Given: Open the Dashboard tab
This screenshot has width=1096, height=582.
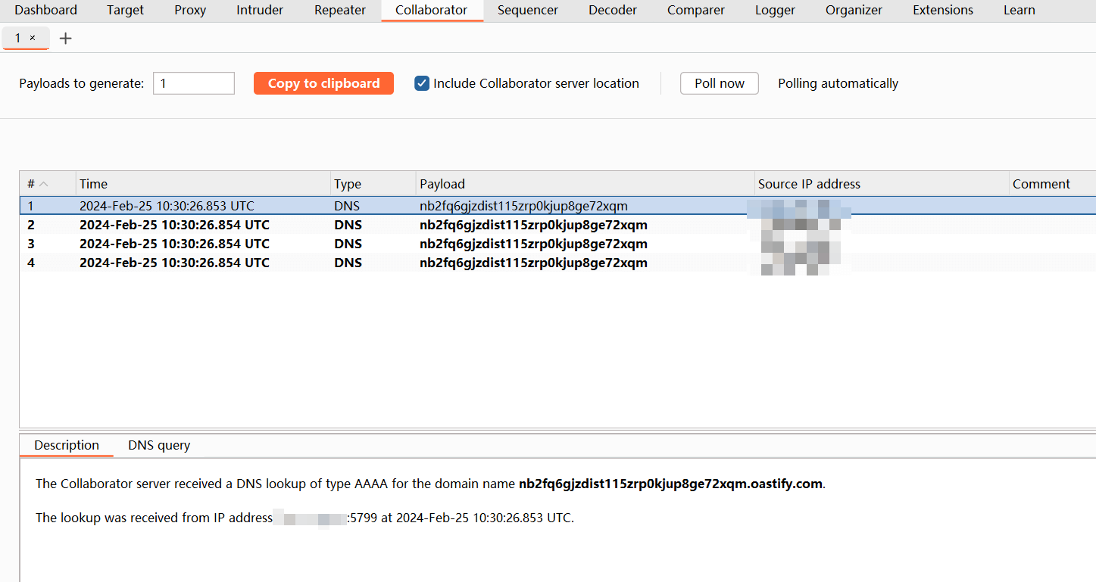Looking at the screenshot, I should (x=46, y=10).
